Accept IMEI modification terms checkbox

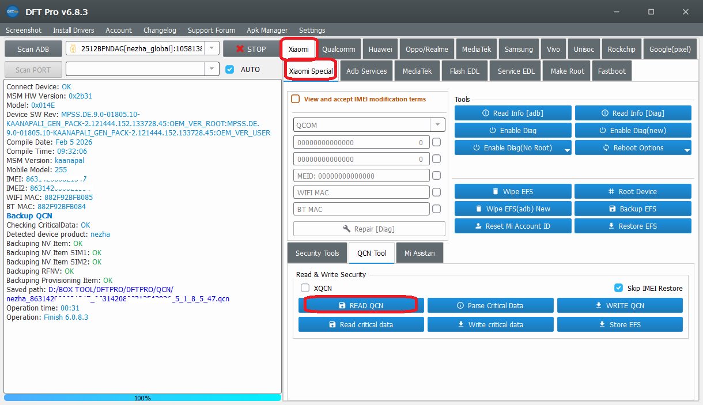296,99
